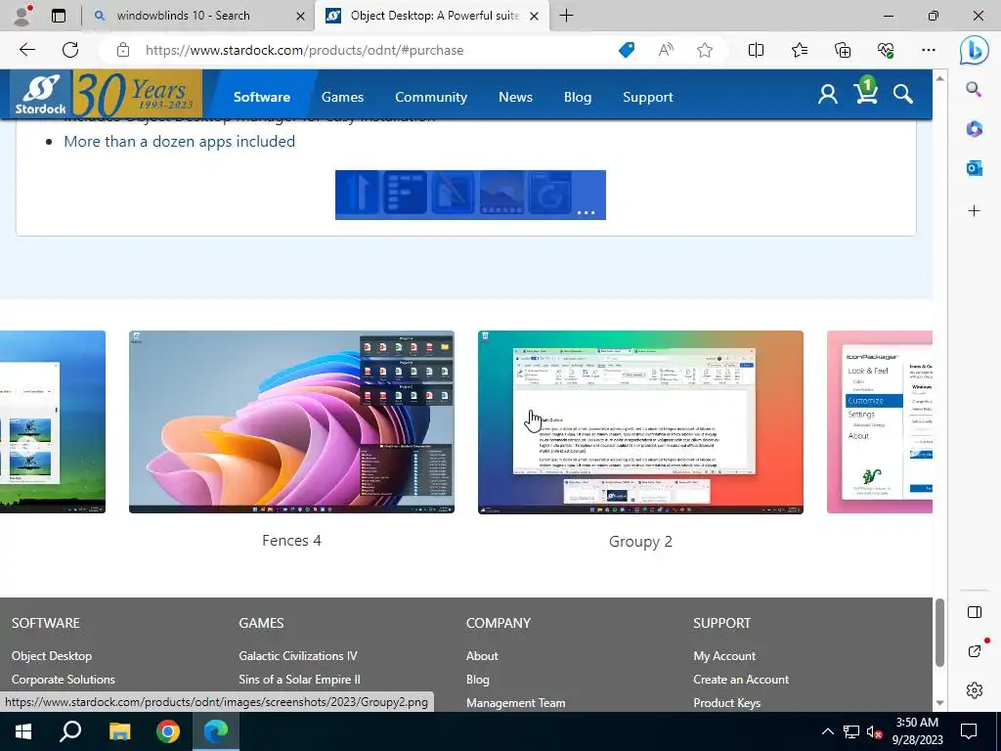Image resolution: width=1001 pixels, height=751 pixels.
Task: Show hidden system tray icons
Action: click(x=827, y=731)
